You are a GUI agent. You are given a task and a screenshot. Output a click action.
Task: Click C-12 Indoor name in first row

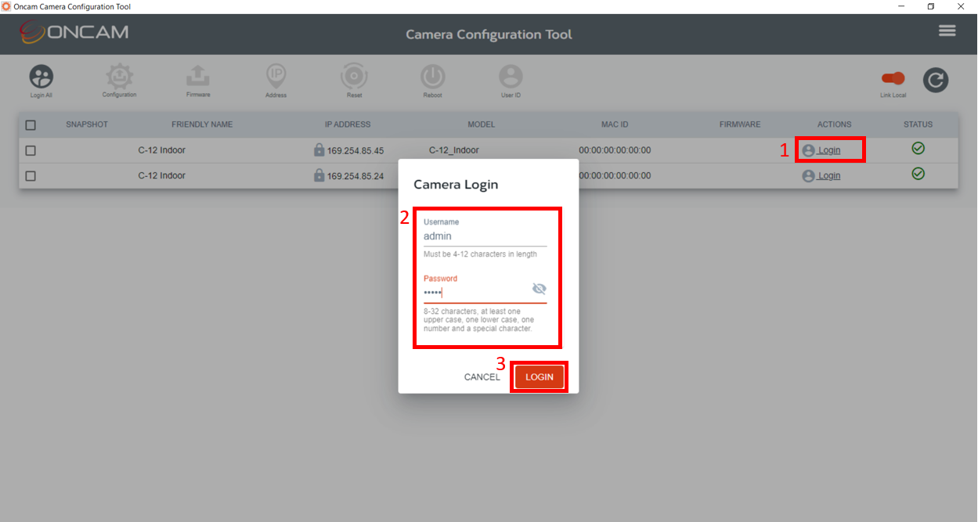(x=162, y=150)
